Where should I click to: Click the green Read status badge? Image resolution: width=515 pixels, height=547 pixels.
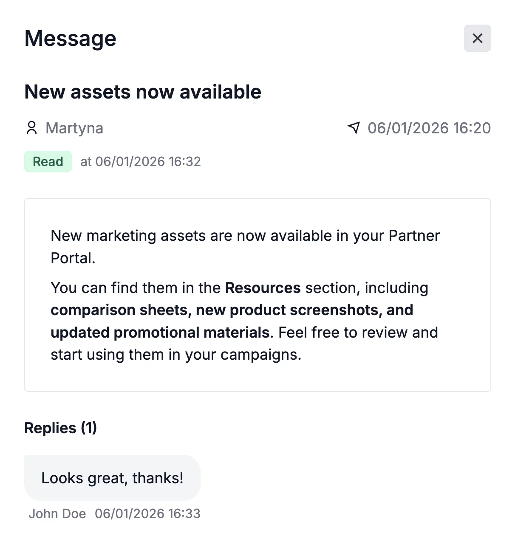(48, 162)
